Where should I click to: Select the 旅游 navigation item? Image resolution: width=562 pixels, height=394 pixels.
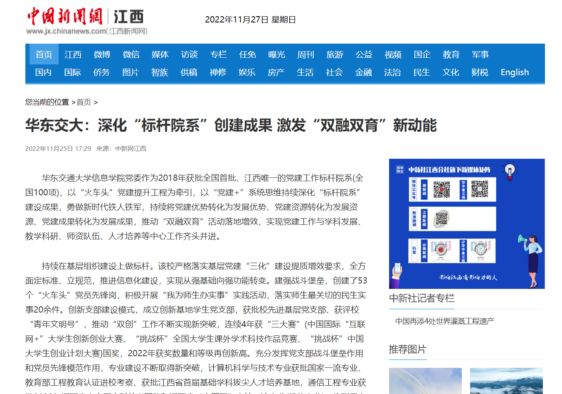click(335, 54)
